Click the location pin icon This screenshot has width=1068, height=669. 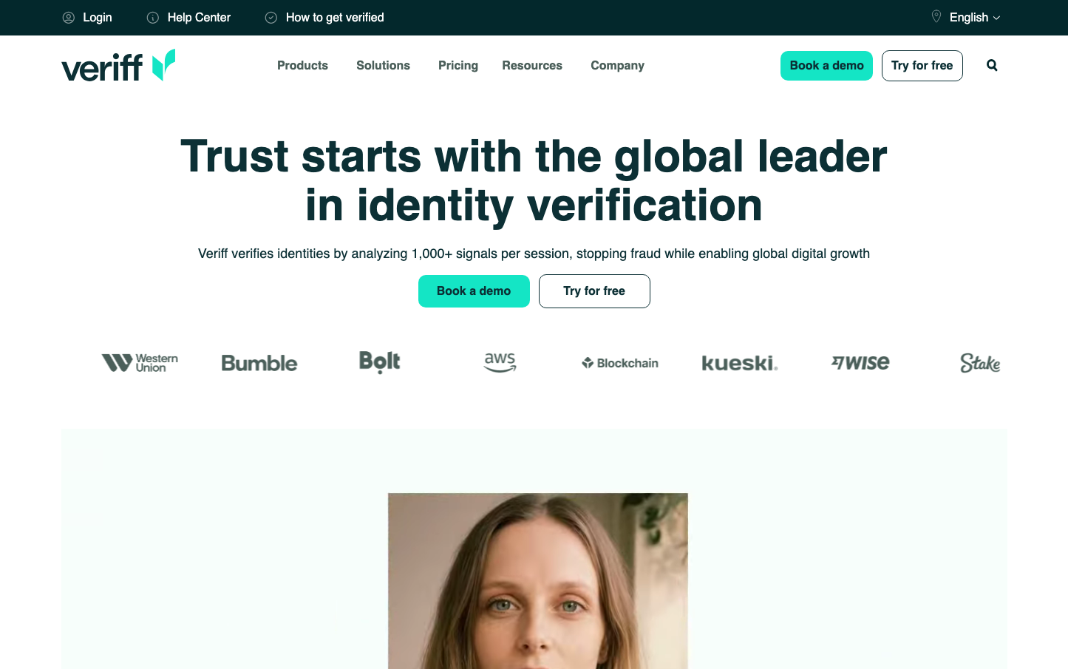936,17
